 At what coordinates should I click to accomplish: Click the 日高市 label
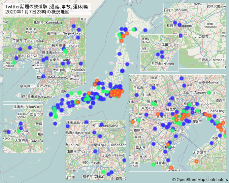[138, 88]
